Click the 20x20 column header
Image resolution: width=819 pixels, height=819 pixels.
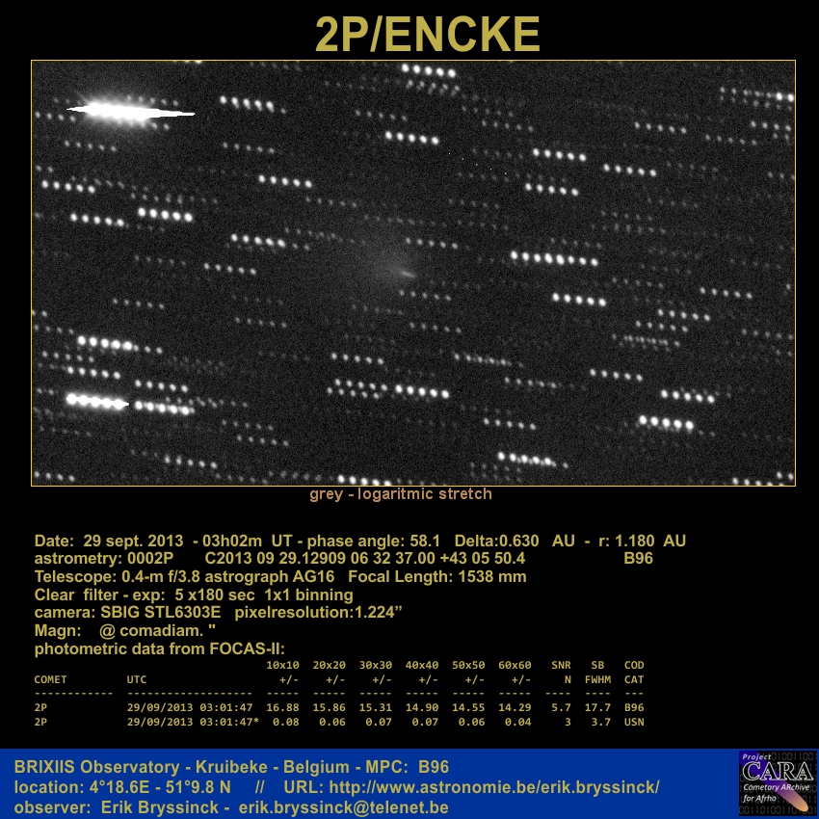[x=330, y=666]
